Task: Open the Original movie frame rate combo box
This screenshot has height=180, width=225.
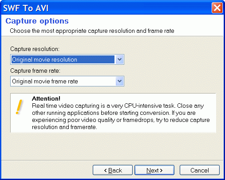Action: tap(67, 81)
